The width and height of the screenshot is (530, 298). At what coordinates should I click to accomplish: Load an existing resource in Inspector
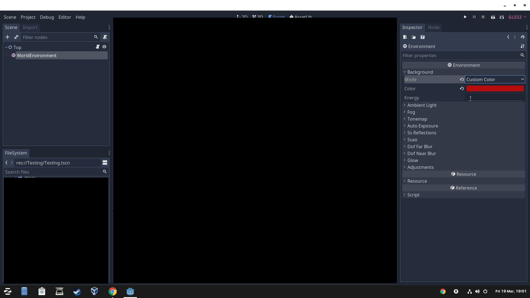click(x=414, y=37)
